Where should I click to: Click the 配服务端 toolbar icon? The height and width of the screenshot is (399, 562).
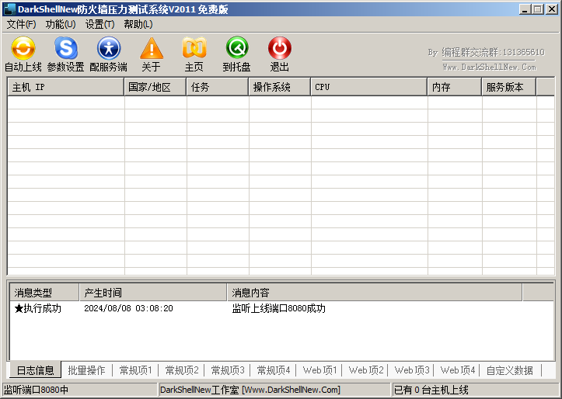click(108, 49)
